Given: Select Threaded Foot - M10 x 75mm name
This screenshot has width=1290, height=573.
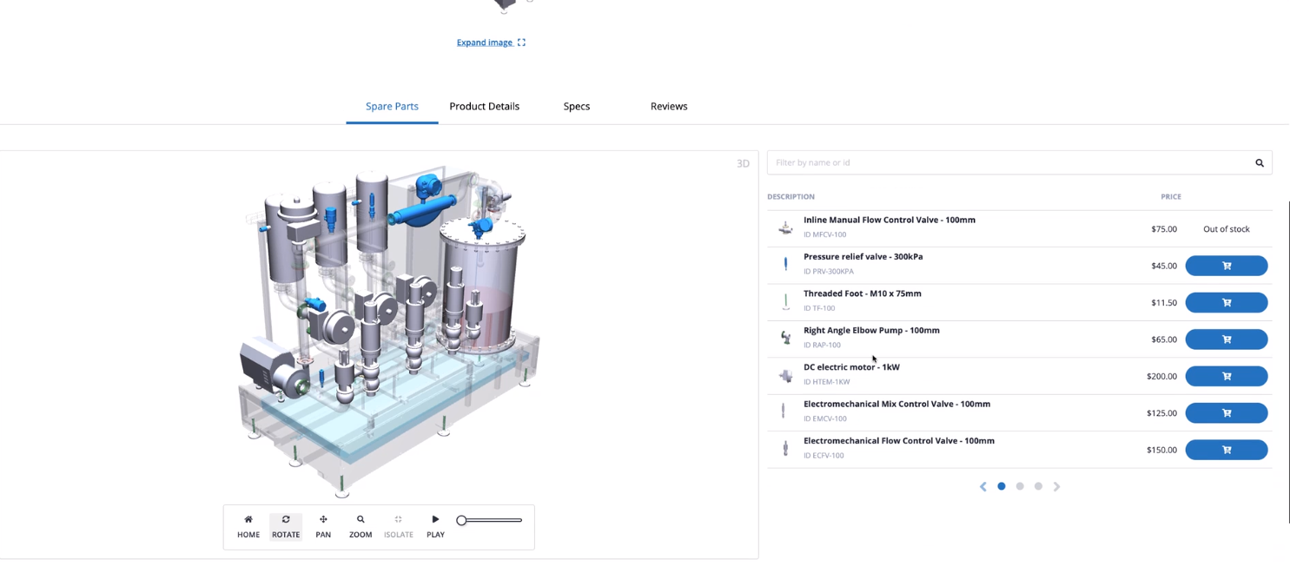Looking at the screenshot, I should point(863,293).
